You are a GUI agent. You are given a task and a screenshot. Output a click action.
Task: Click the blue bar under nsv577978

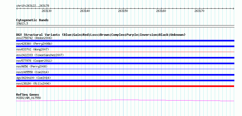click(x=125, y=63)
